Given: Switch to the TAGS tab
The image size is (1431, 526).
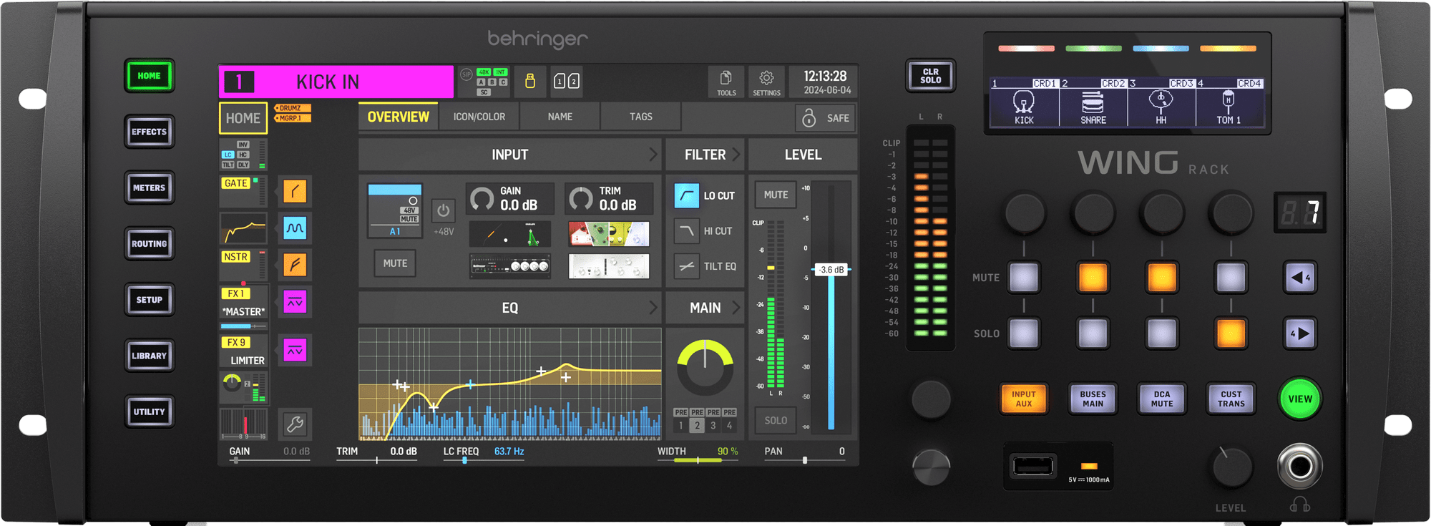Looking at the screenshot, I should click(641, 117).
